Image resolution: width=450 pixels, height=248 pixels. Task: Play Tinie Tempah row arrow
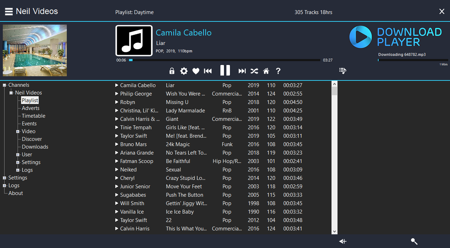(x=117, y=128)
